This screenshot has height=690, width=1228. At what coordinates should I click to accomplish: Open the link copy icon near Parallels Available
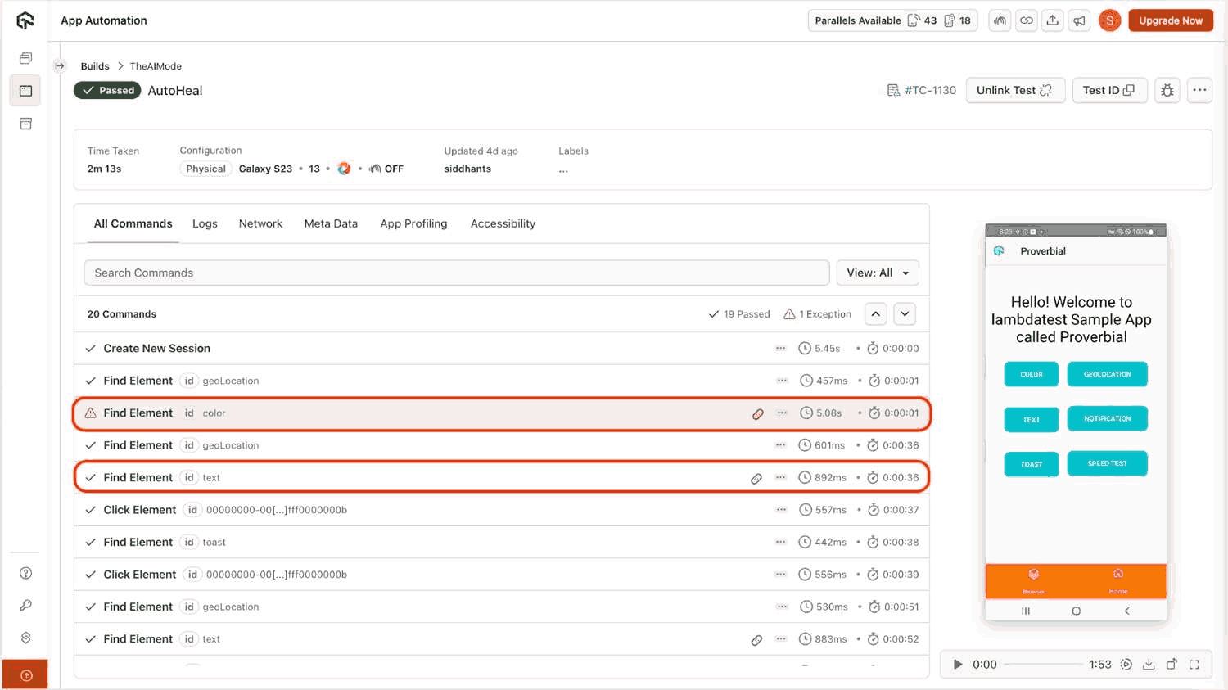1026,20
